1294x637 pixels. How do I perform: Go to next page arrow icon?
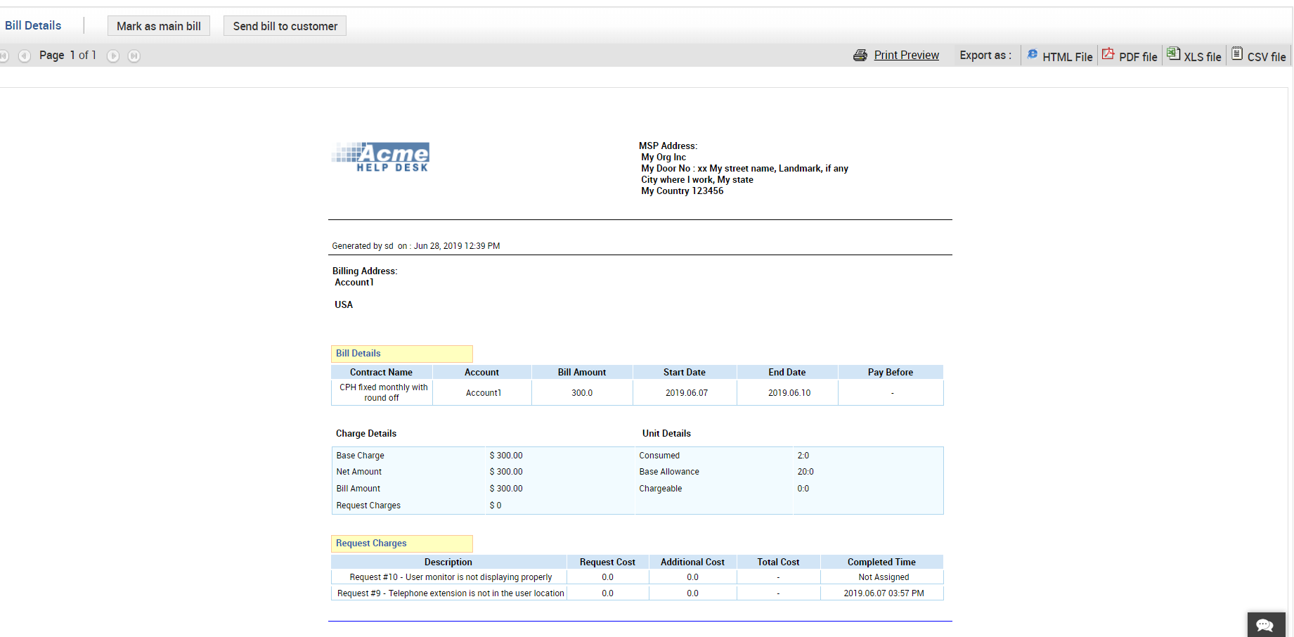click(x=113, y=56)
